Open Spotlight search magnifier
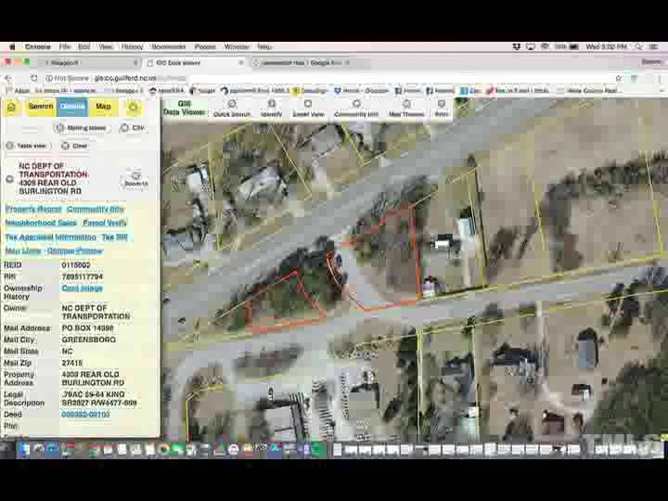The width and height of the screenshot is (668, 501). [638, 47]
